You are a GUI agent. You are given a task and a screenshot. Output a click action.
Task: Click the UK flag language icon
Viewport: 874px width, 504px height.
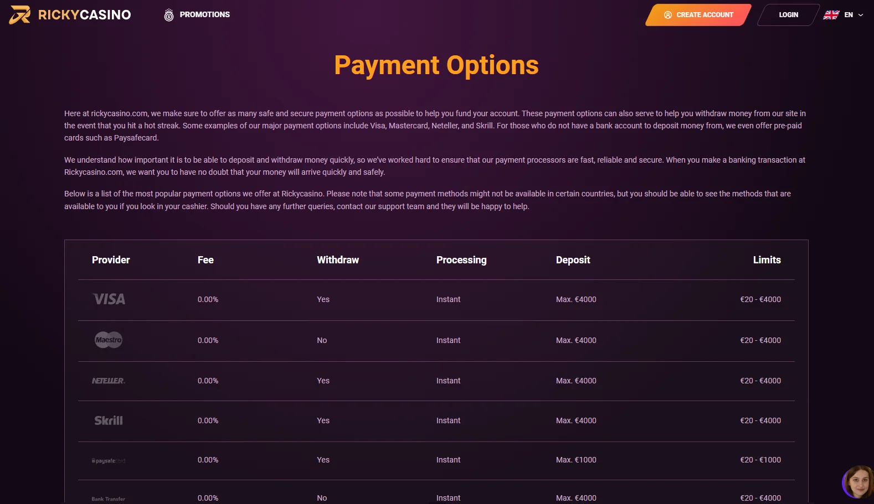tap(831, 15)
